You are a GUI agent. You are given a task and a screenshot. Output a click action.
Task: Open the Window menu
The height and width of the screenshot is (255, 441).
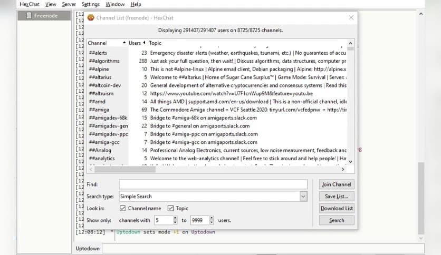115,4
